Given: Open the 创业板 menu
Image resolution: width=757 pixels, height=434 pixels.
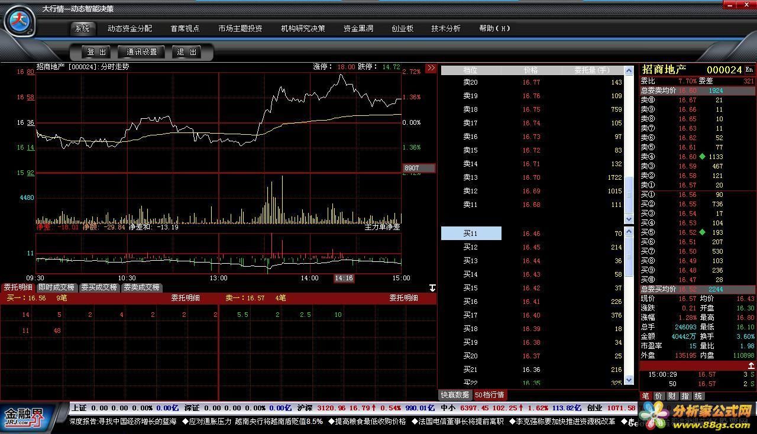Looking at the screenshot, I should click(x=402, y=28).
